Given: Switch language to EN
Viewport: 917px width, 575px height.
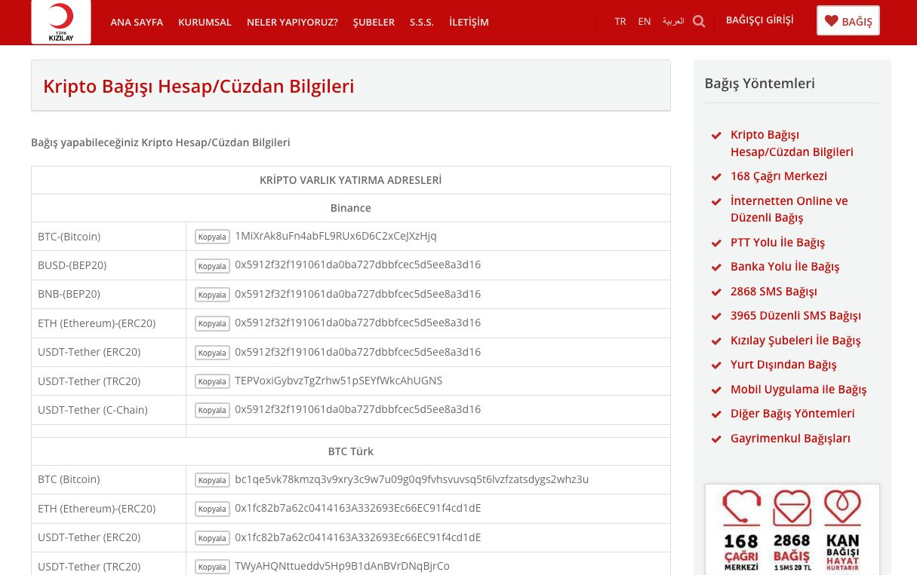Looking at the screenshot, I should click(645, 21).
